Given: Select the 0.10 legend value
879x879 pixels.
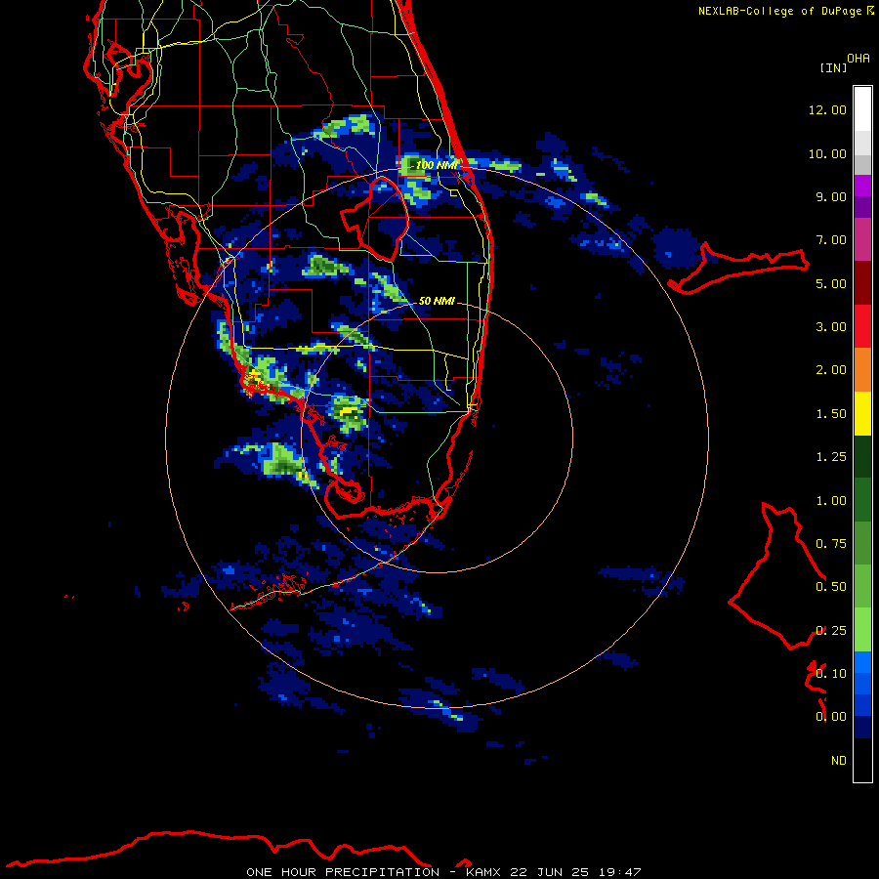Looking at the screenshot, I should pos(831,674).
